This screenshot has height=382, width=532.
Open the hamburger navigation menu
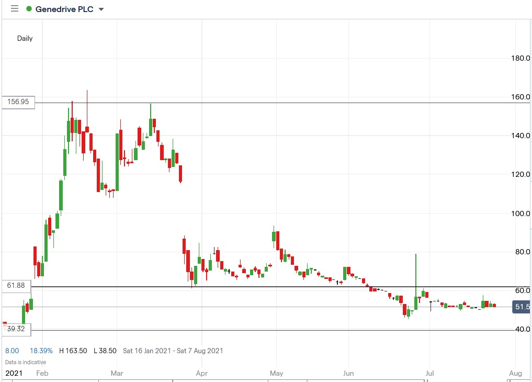[15, 8]
